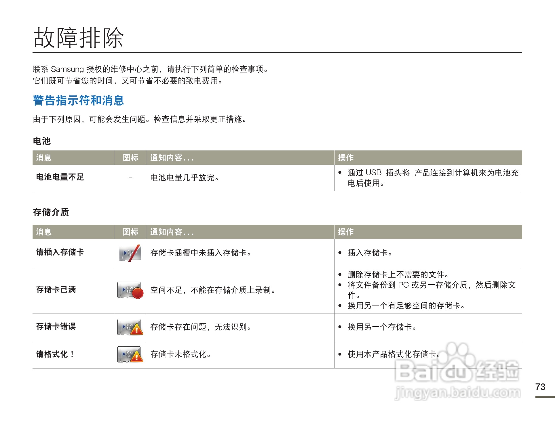
Task: Click the sentence 由于下列原因，可能会发生问题
Action: tap(140, 119)
